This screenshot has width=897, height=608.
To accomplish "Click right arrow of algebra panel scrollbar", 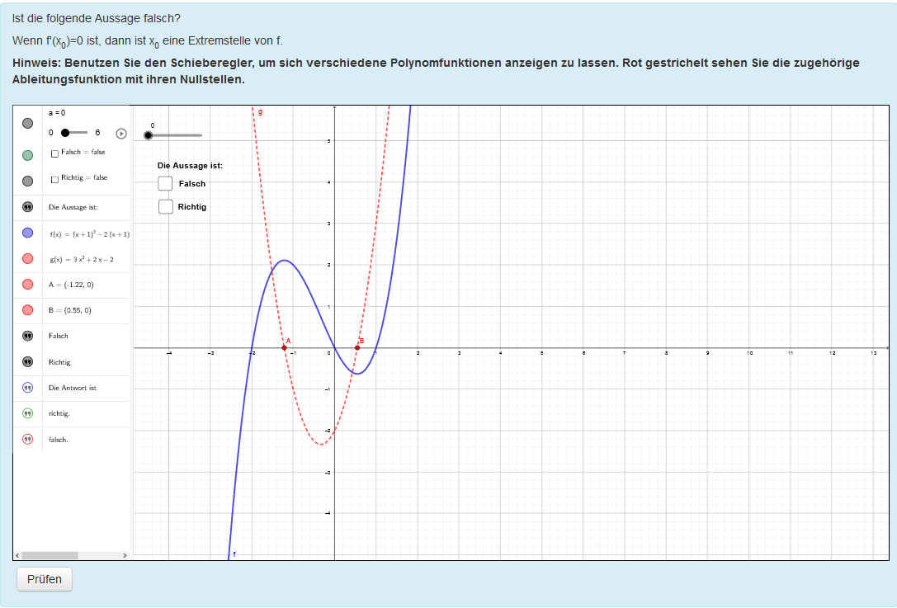I will click(x=125, y=555).
